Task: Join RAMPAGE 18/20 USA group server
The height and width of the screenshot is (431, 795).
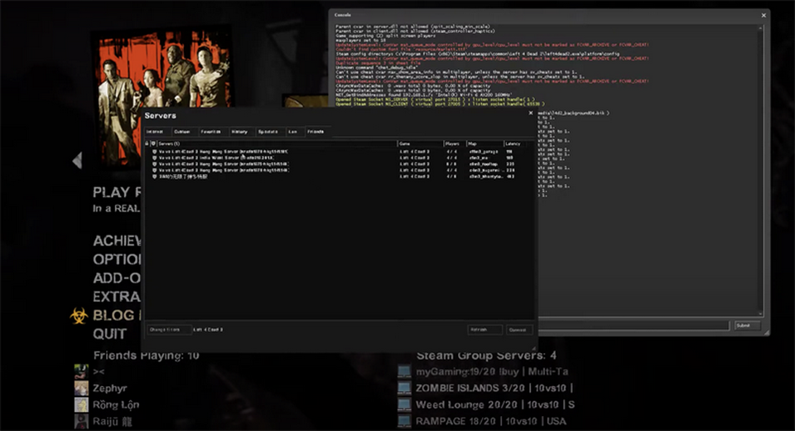Action: pos(491,421)
